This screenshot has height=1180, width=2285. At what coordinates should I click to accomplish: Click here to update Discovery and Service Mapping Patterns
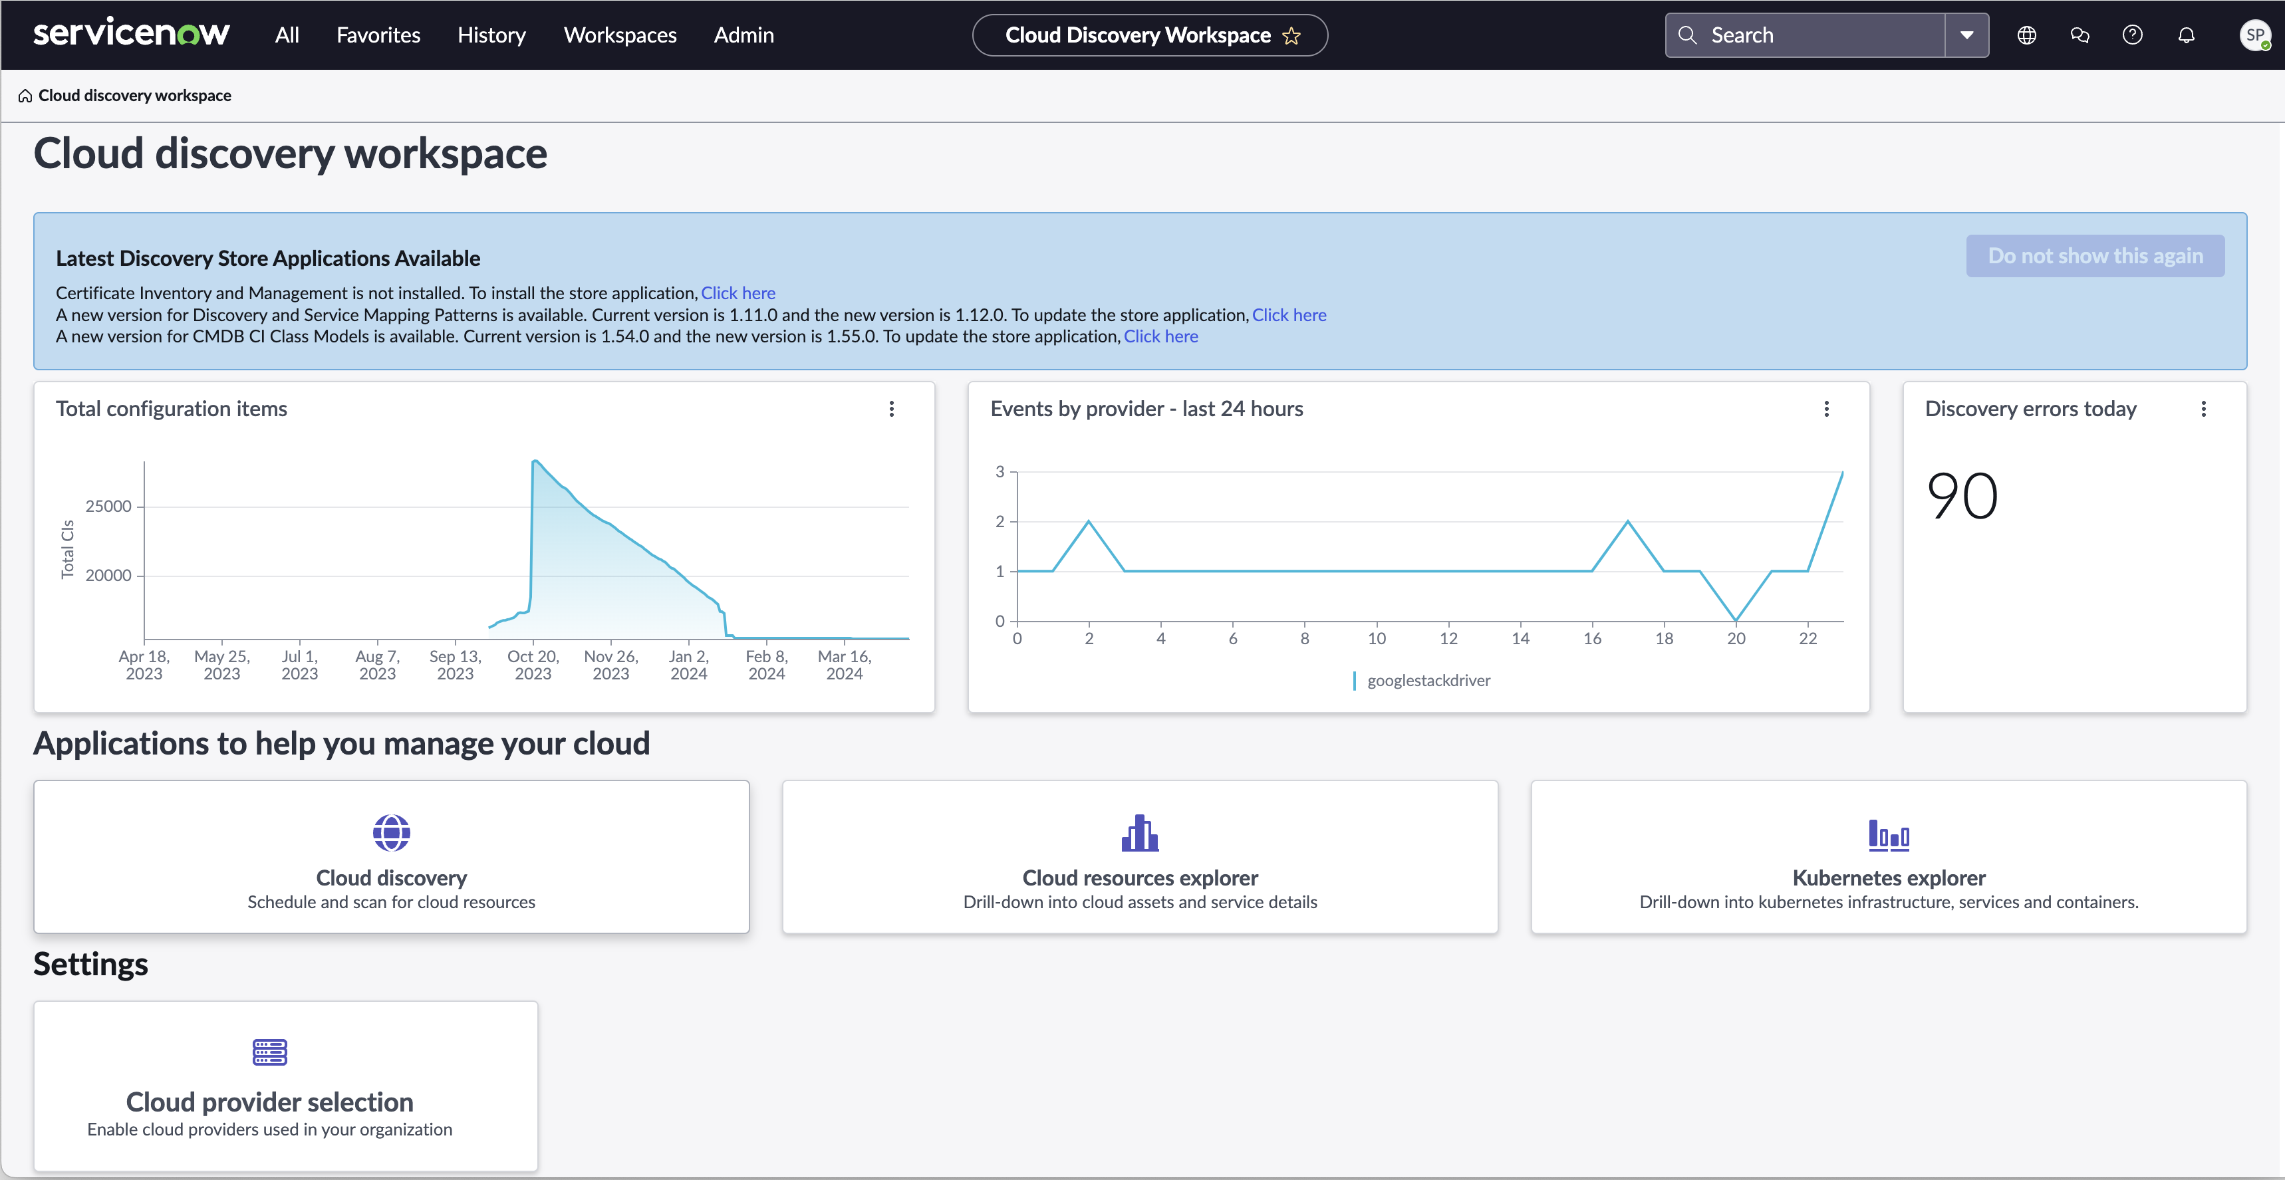tap(1289, 314)
